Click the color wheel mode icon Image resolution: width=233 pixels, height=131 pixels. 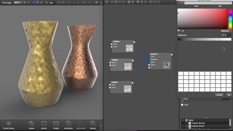coord(182,31)
